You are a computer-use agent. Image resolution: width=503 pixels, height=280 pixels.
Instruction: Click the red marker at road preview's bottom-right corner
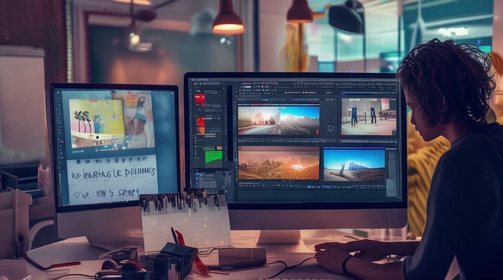pos(317,132)
